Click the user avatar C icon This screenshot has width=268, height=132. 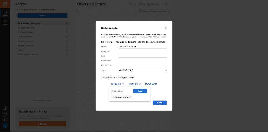(x=5, y=126)
